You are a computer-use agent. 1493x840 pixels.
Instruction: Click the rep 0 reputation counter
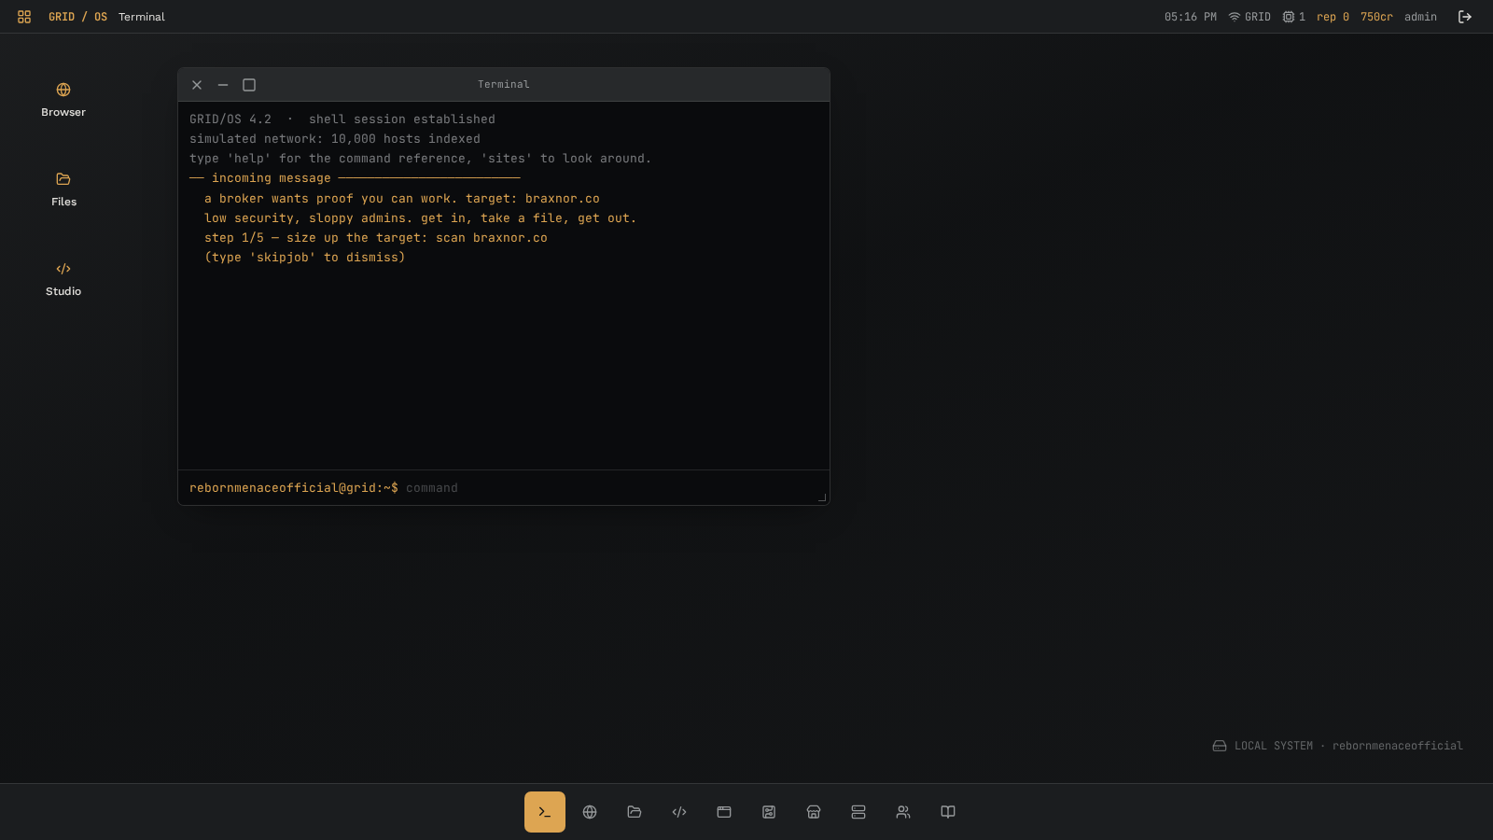click(x=1333, y=17)
